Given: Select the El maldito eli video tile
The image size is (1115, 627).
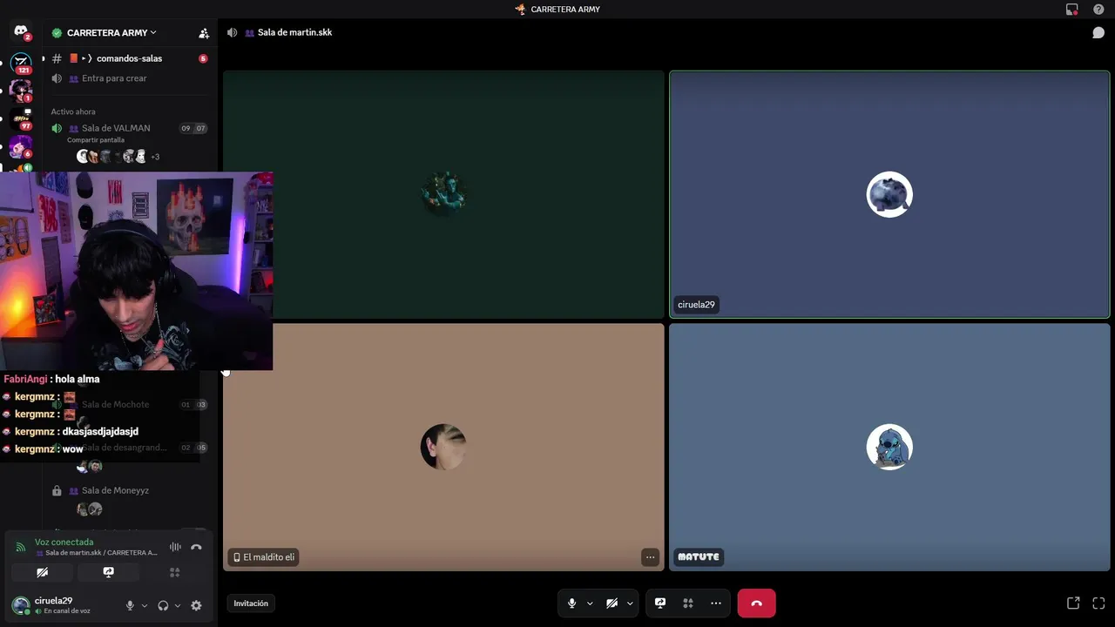Looking at the screenshot, I should (x=443, y=447).
